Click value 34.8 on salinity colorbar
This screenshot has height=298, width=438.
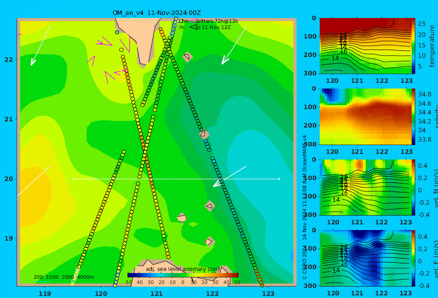point(424,94)
